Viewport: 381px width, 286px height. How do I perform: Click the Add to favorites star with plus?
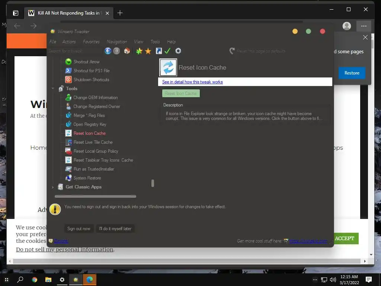click(x=139, y=51)
